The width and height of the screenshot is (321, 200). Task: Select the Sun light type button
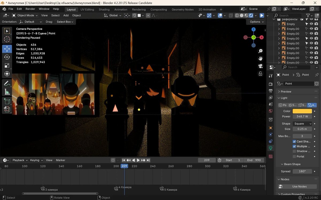pyautogui.click(x=292, y=105)
